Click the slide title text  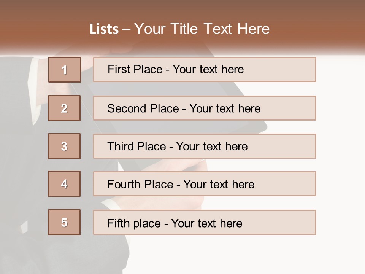point(180,29)
